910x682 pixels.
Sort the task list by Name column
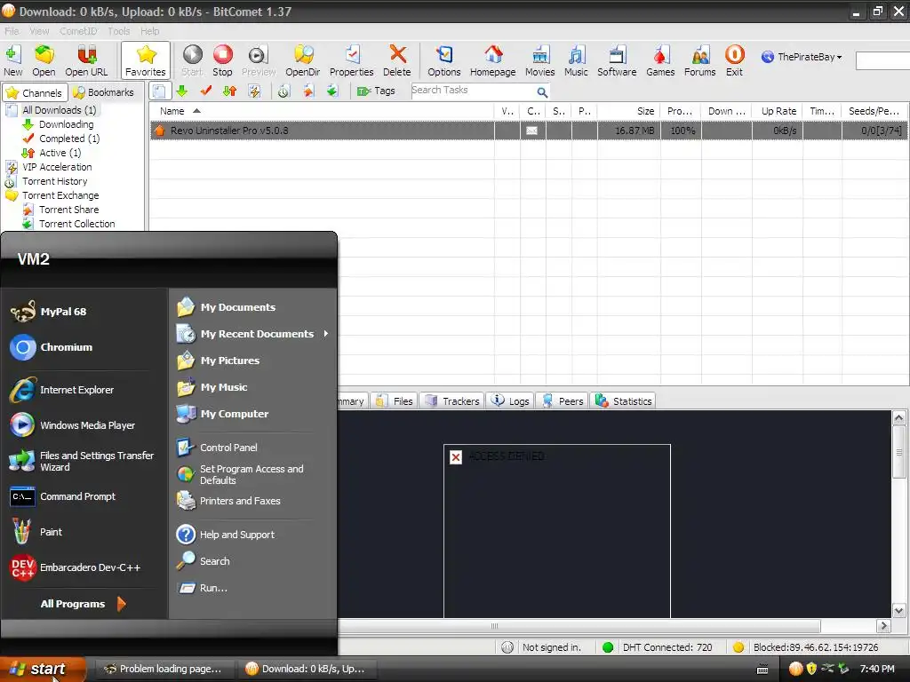click(x=322, y=111)
